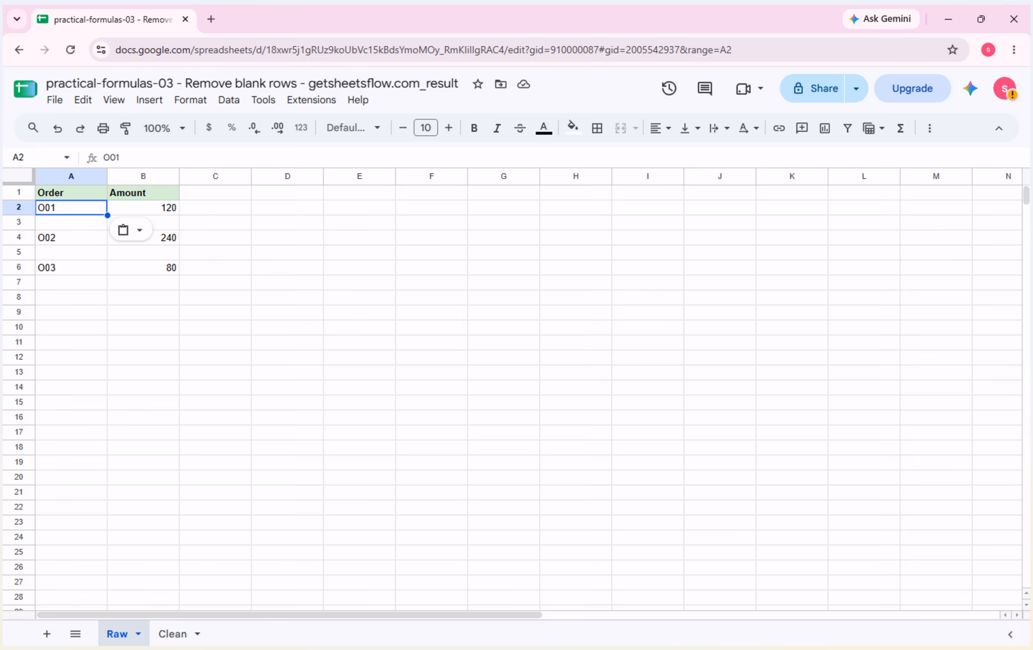
Task: Open the functions sigma menu
Action: click(x=900, y=128)
